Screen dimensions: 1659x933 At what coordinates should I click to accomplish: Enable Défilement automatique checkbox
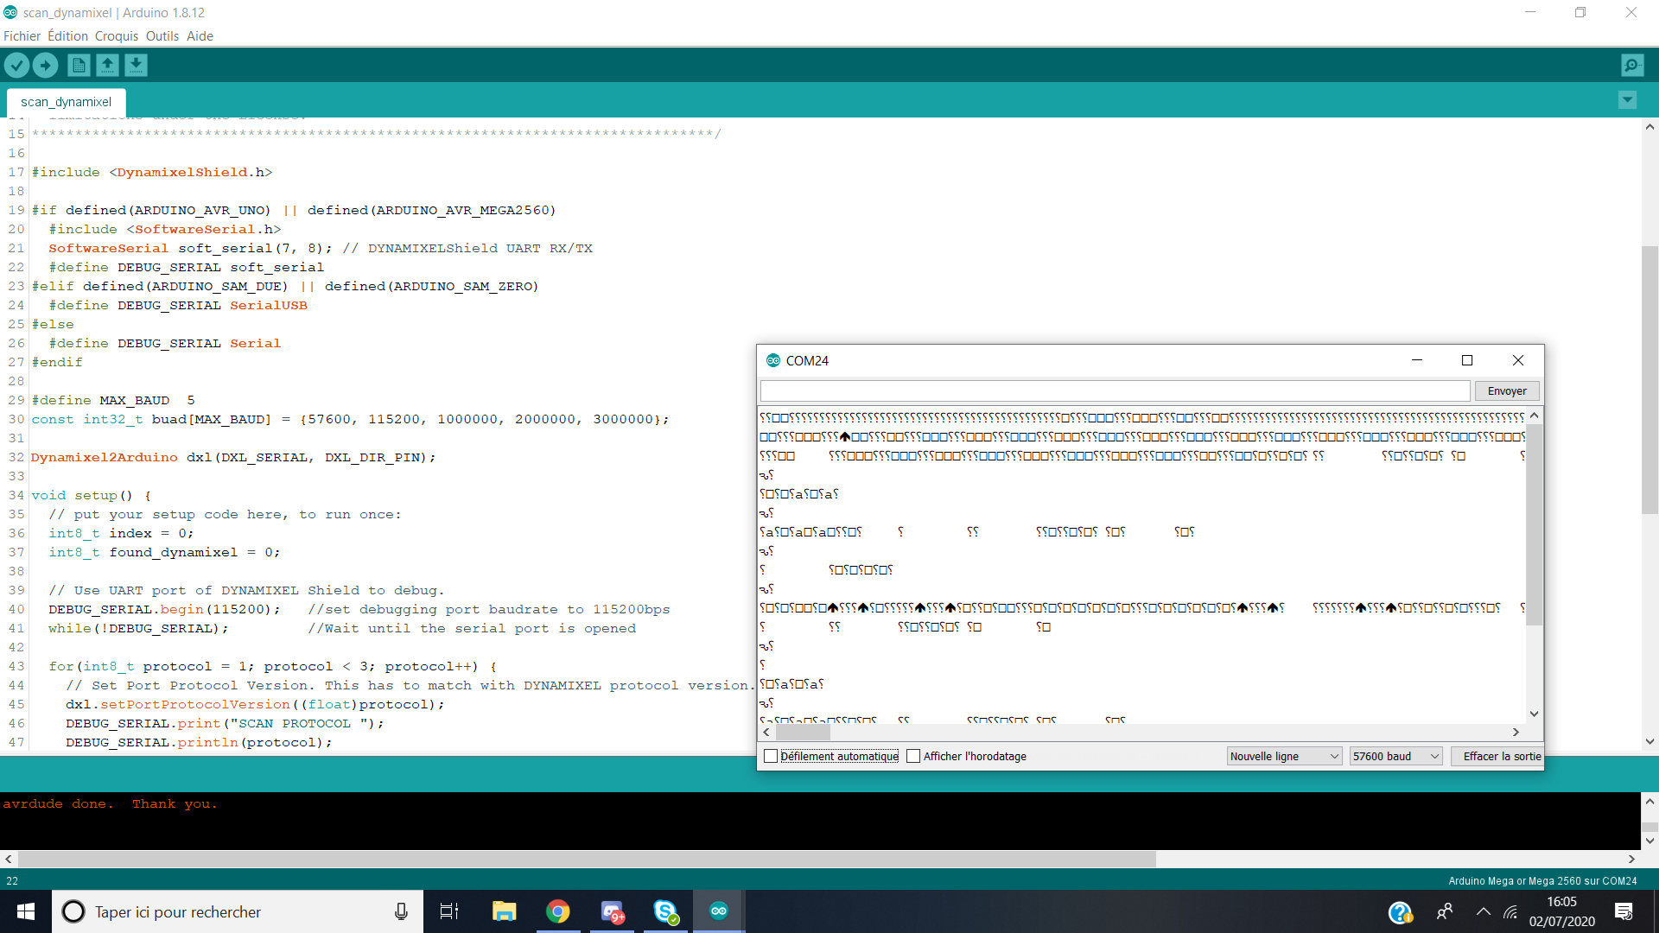tap(771, 756)
